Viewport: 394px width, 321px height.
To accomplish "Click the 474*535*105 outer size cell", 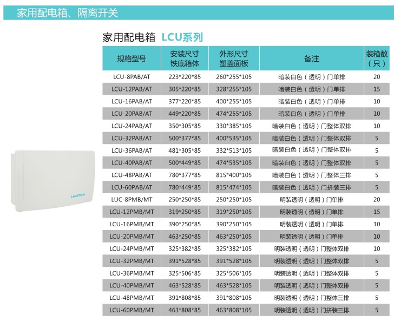I will pos(234,163).
